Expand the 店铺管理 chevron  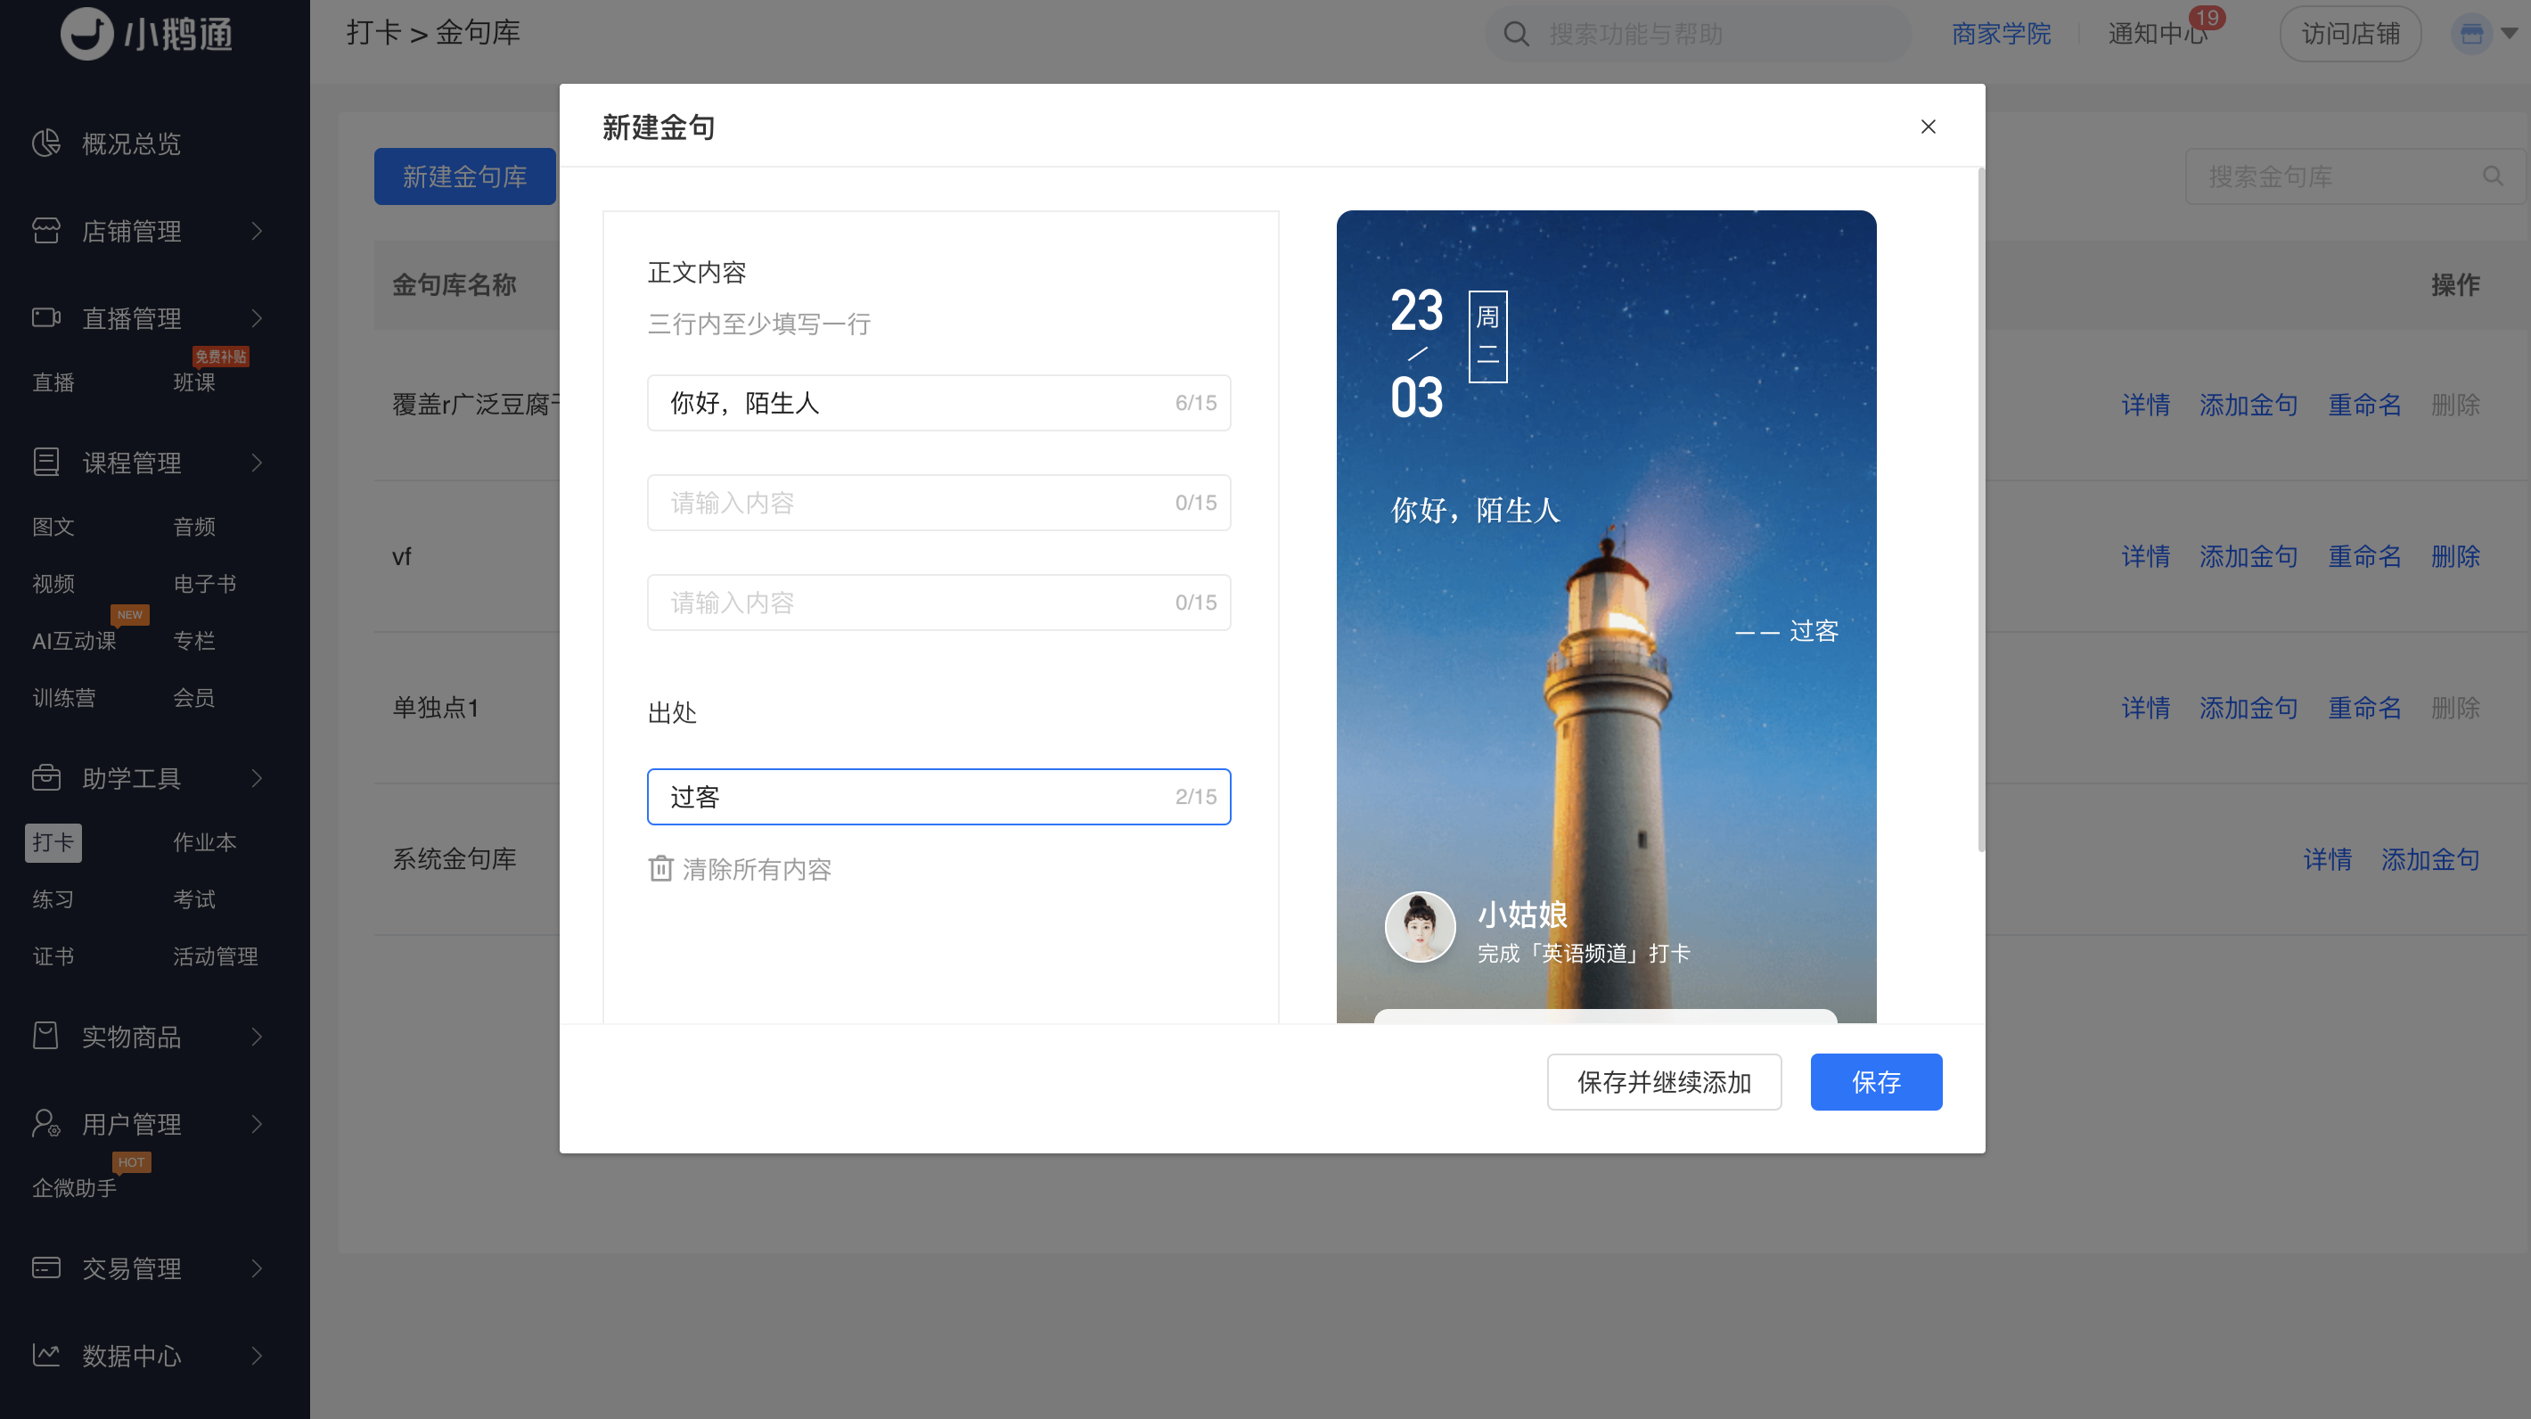pos(257,231)
